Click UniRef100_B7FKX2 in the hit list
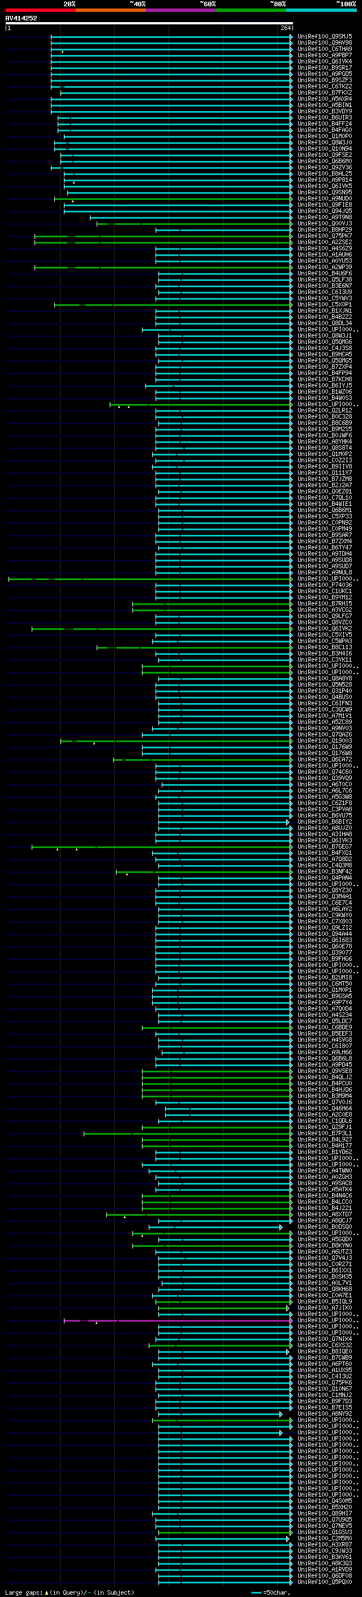 [x=325, y=92]
